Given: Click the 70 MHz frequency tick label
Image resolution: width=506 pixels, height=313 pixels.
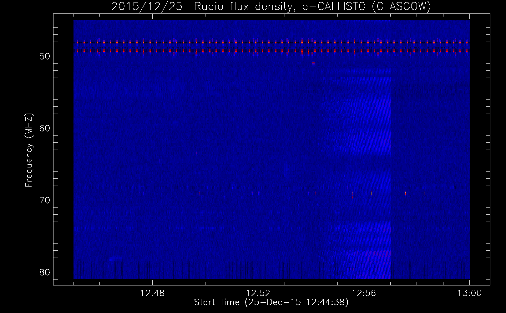Looking at the screenshot, I should (x=45, y=200).
